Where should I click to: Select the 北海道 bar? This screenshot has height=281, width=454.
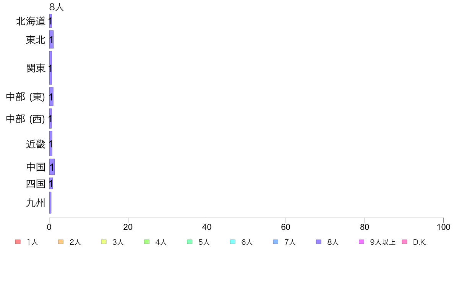tap(50, 21)
